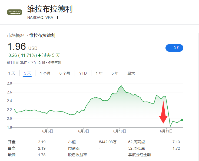Click the 最高 label
This screenshot has width=199, height=161.
(x=12, y=148)
